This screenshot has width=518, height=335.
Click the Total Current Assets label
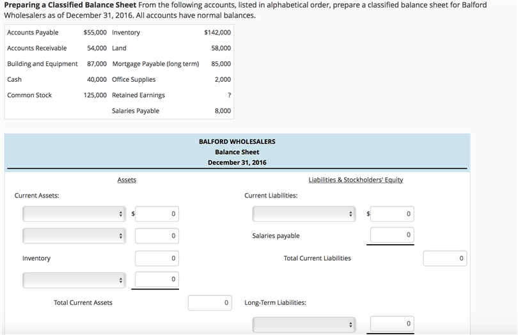pos(83,302)
